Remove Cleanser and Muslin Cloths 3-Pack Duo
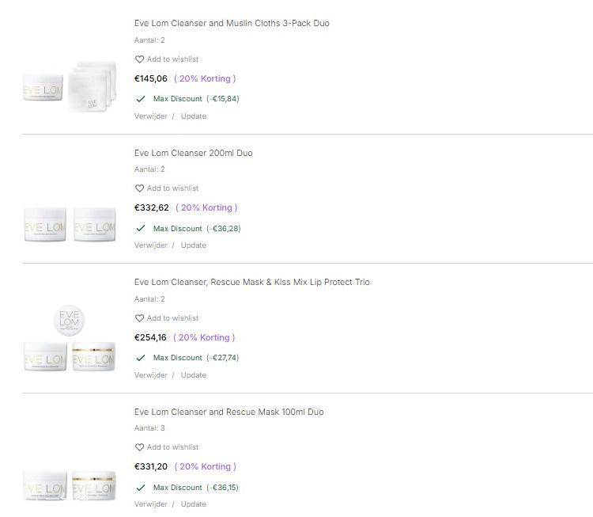The image size is (593, 517). [x=150, y=116]
